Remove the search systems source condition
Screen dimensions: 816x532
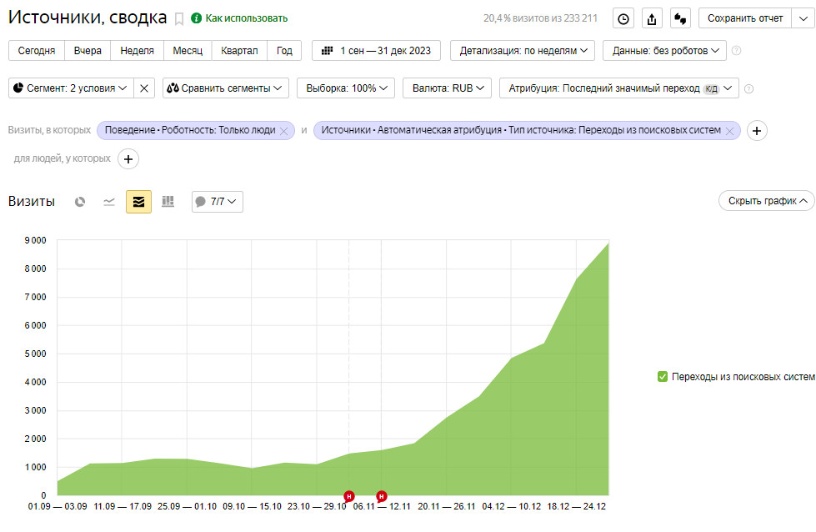[729, 131]
